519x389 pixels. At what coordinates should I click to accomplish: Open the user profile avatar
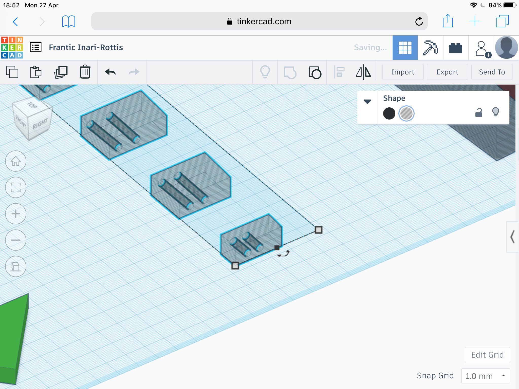506,48
